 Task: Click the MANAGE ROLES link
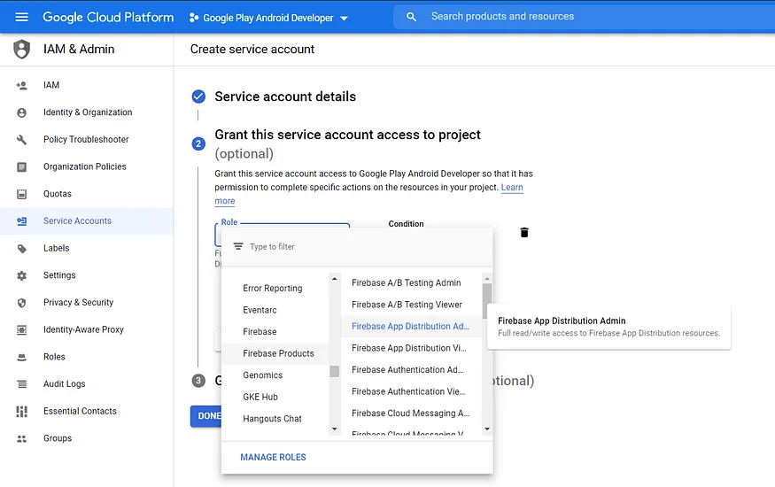tap(274, 458)
